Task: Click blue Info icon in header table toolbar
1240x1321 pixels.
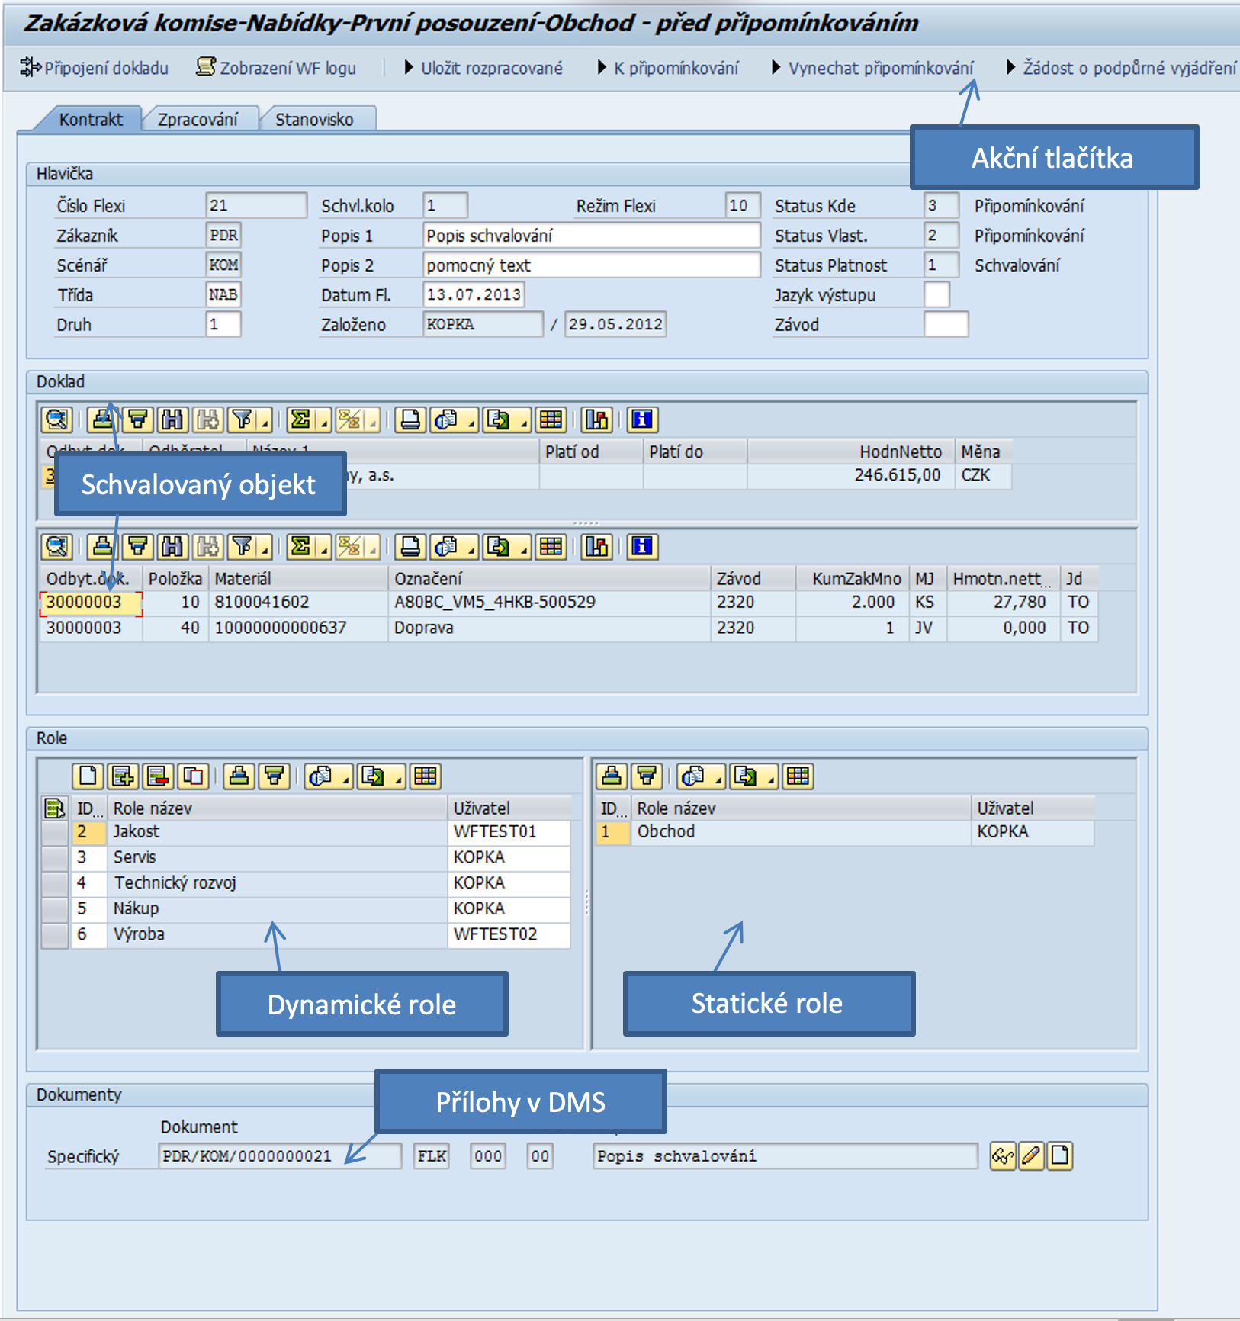Action: [x=642, y=419]
